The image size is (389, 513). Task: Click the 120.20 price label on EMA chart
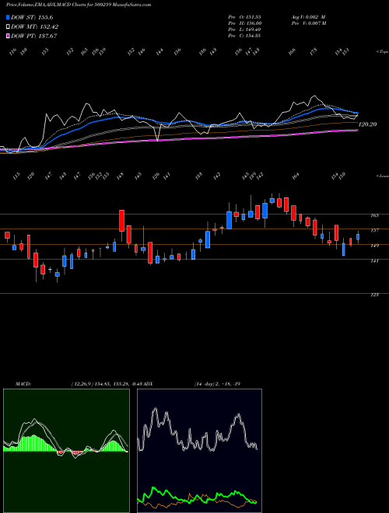(368, 124)
